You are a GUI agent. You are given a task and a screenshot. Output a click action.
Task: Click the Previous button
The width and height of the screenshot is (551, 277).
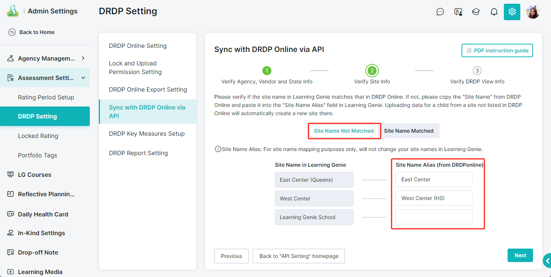231,256
